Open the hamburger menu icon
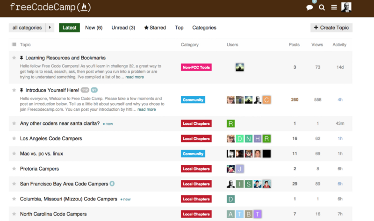The image size is (374, 221). click(x=334, y=7)
